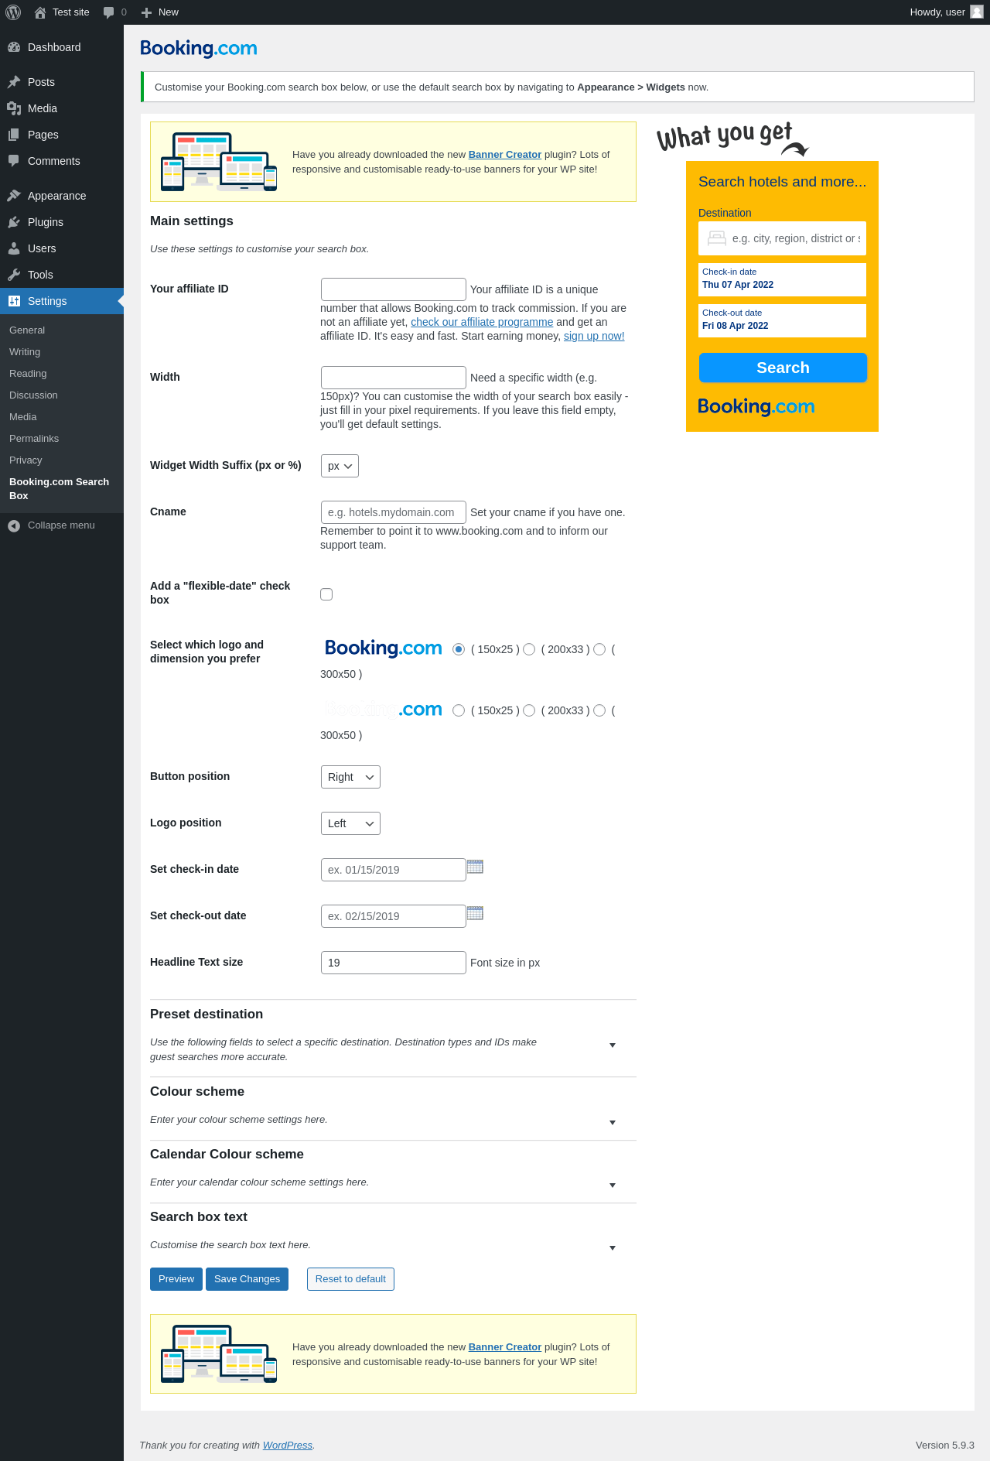Click the Save Changes button
Screen dimensions: 990x1461
247,1279
